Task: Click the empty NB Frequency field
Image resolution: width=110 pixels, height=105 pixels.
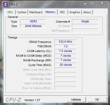Action: click(x=85, y=31)
